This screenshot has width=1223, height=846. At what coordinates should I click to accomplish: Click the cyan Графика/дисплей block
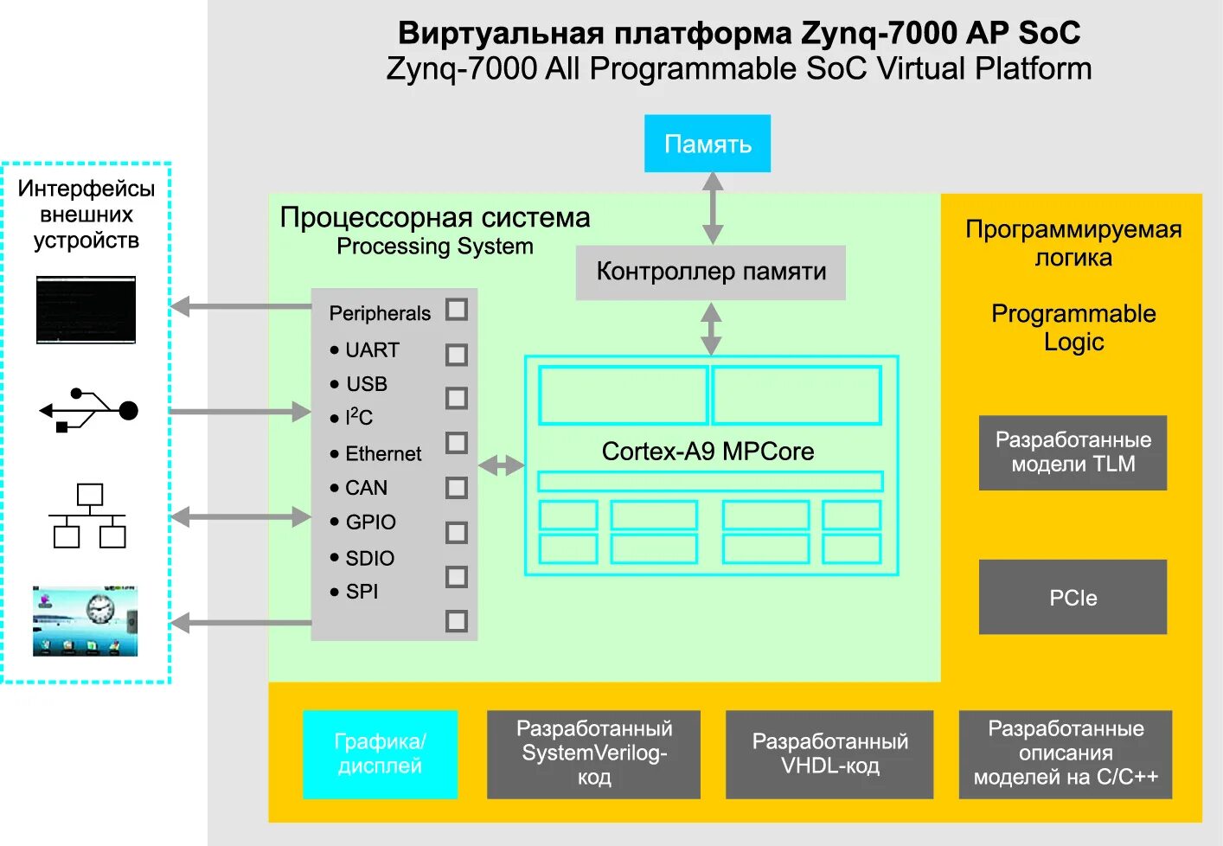coord(380,754)
